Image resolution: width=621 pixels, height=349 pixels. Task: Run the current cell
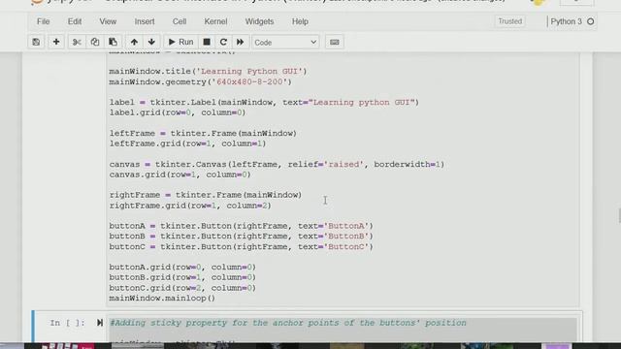[x=181, y=42]
